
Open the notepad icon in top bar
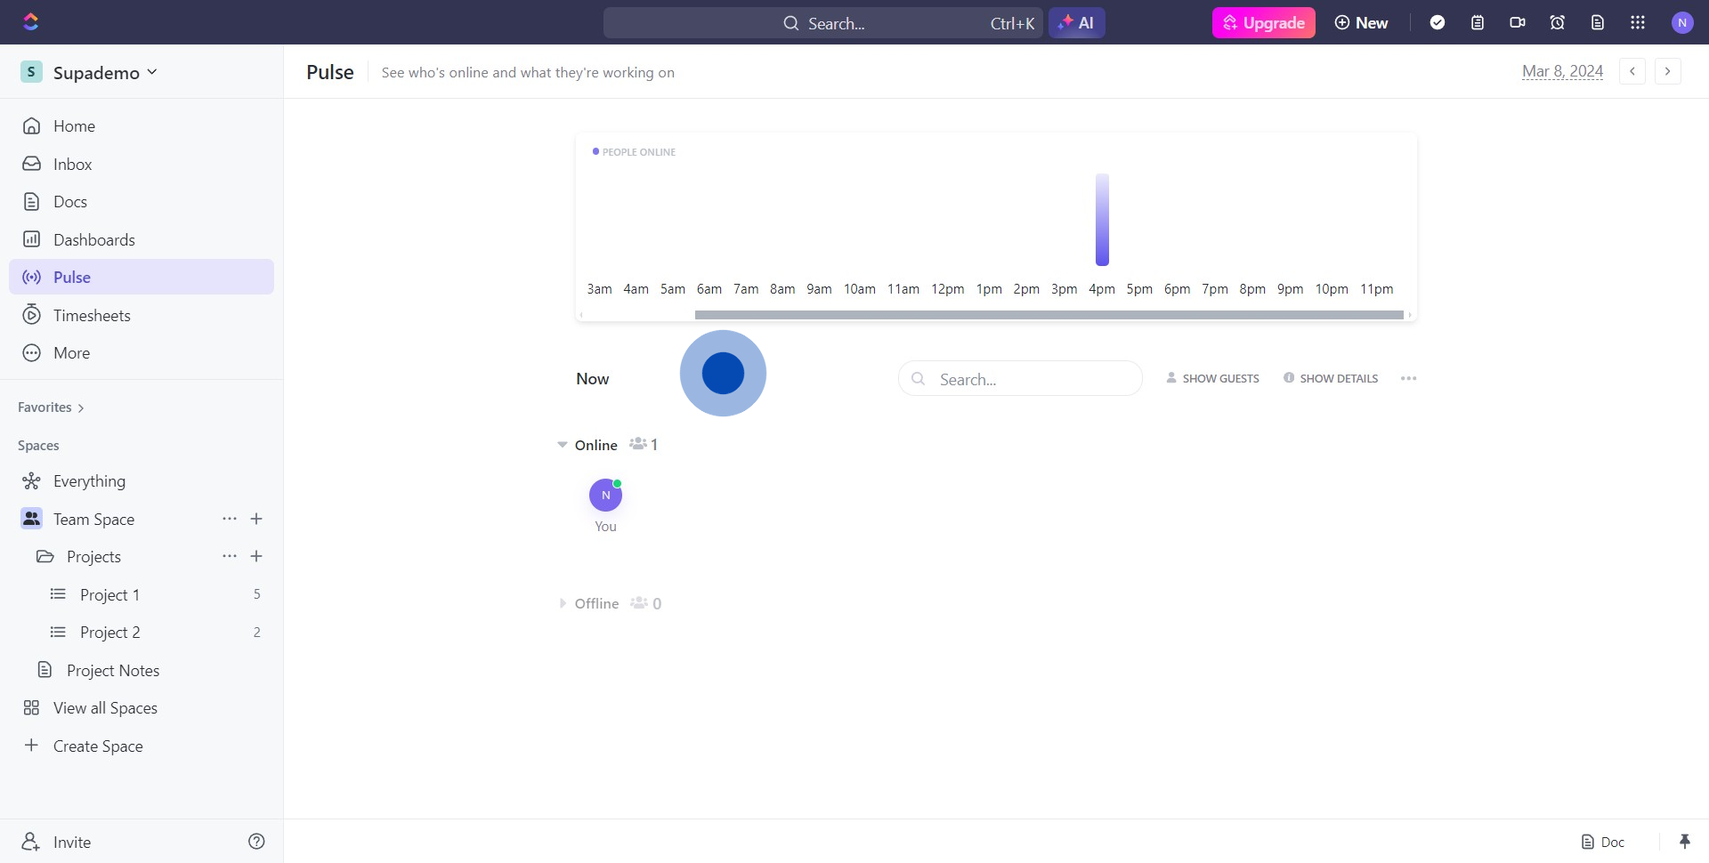pyautogui.click(x=1478, y=22)
